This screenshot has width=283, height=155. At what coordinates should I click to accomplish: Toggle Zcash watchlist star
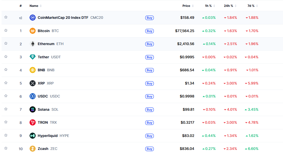click(6, 148)
